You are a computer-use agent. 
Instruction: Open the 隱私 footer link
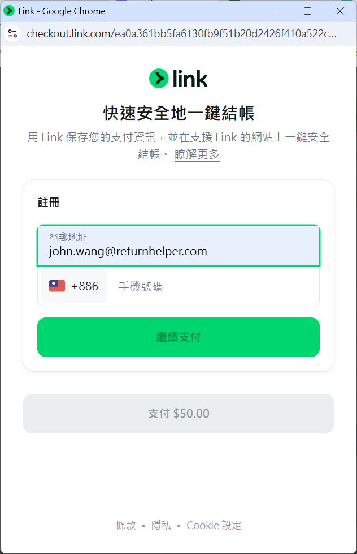click(x=161, y=525)
